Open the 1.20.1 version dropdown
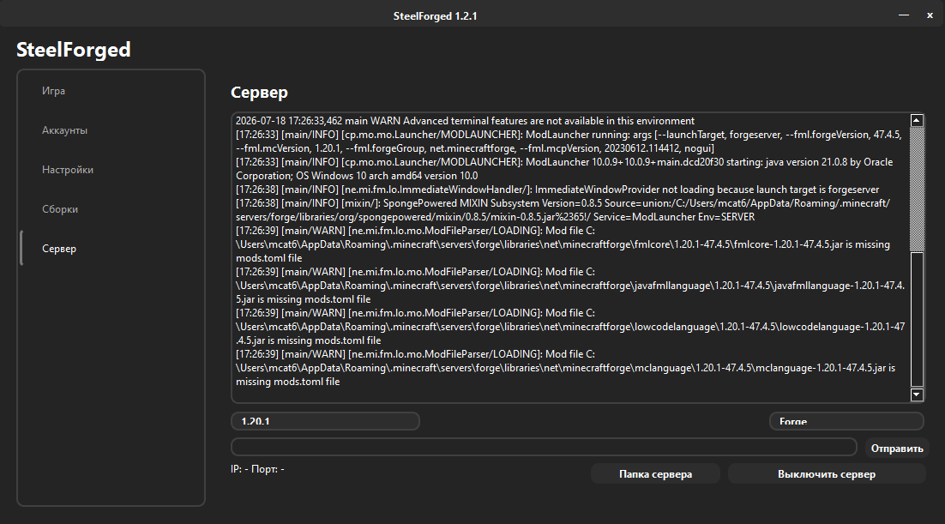Screen dimensions: 945x524 [x=326, y=421]
